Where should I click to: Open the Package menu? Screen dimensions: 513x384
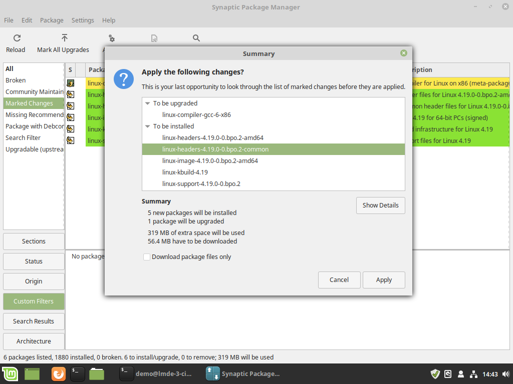(52, 20)
